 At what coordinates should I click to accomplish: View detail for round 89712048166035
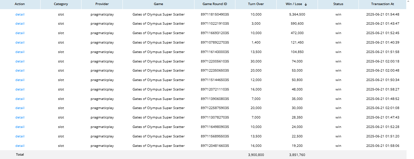(20, 146)
